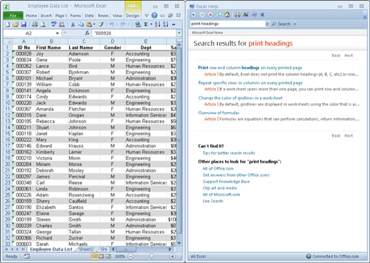Screen dimensions: 370x263
Task: Open 'Print row and column headings' article
Action: pyautogui.click(x=250, y=68)
